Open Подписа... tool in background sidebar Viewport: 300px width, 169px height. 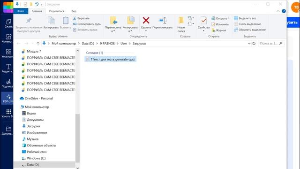pyautogui.click(x=7, y=84)
